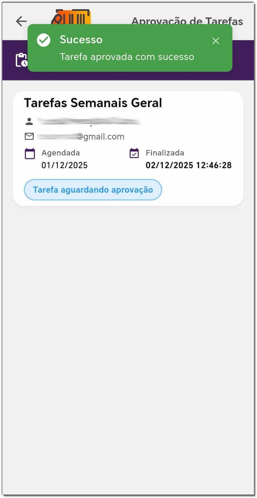Click the Agendada label
Viewport: 257px width, 498px height.
pos(61,153)
